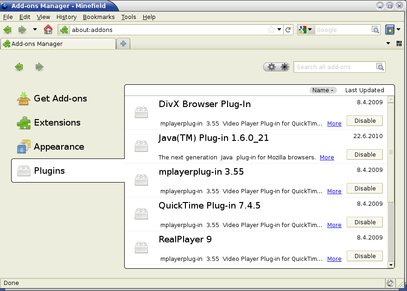Expand the address bar URL dropdown
This screenshot has width=407, height=291.
280,30
